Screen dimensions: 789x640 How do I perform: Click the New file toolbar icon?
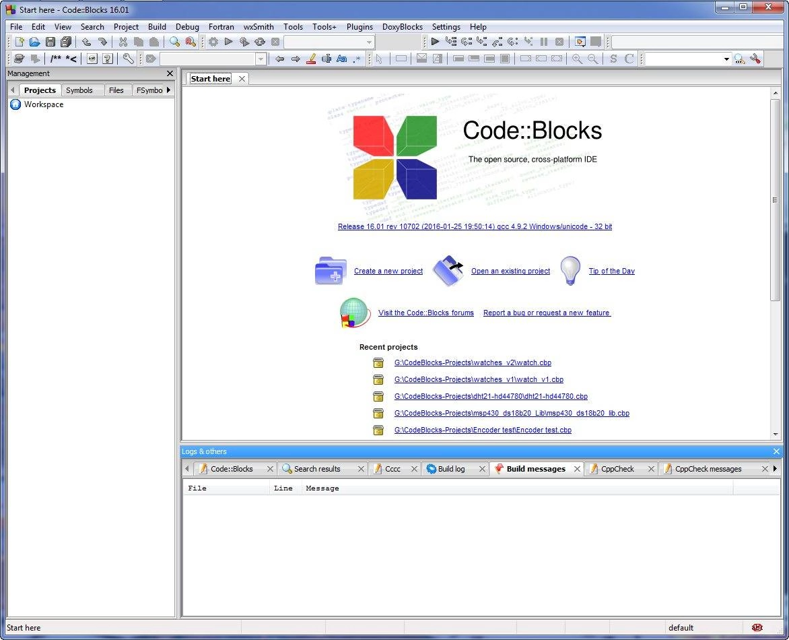[19, 42]
